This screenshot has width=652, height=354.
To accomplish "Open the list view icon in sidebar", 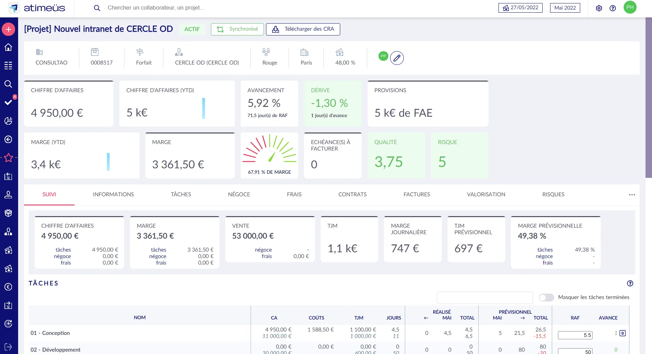I will pyautogui.click(x=9, y=66).
